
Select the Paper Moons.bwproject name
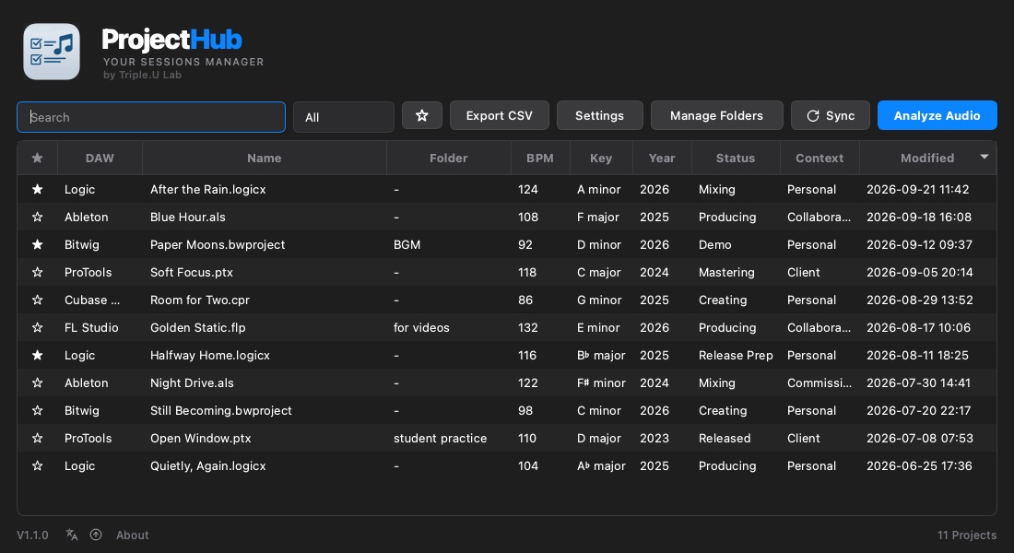click(218, 244)
